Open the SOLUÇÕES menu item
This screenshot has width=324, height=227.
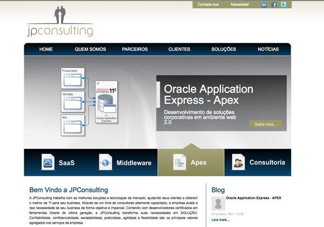(x=224, y=49)
